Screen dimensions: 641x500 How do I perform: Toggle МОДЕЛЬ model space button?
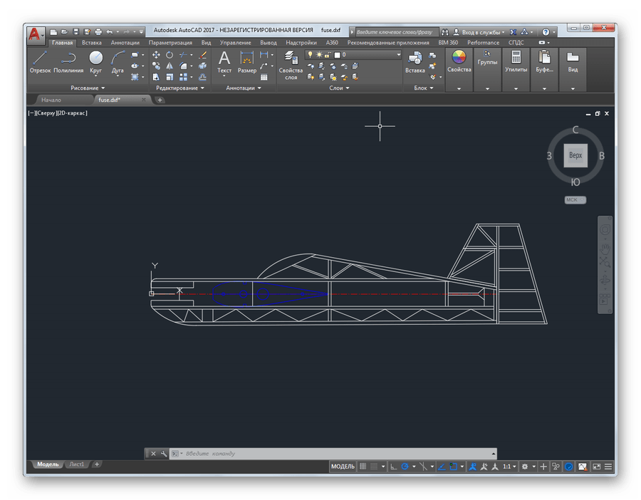coord(343,467)
